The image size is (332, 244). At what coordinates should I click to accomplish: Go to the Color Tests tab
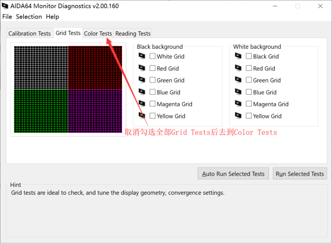click(x=98, y=33)
